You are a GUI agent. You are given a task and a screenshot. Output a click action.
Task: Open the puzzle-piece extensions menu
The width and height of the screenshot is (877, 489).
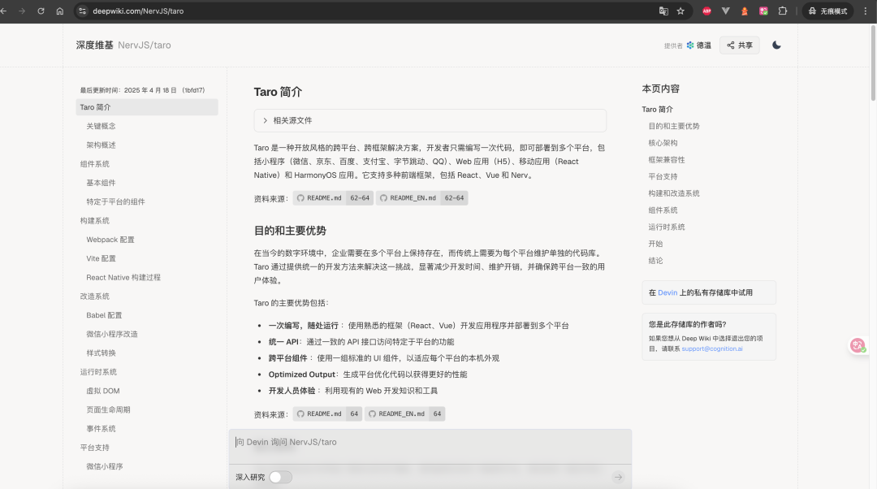pos(783,11)
